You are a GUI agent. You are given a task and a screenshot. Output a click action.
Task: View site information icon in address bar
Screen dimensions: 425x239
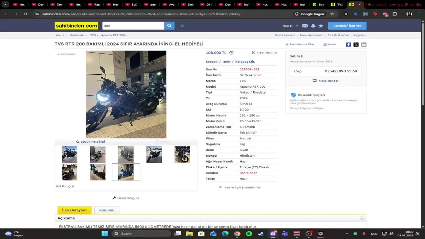click(x=37, y=14)
